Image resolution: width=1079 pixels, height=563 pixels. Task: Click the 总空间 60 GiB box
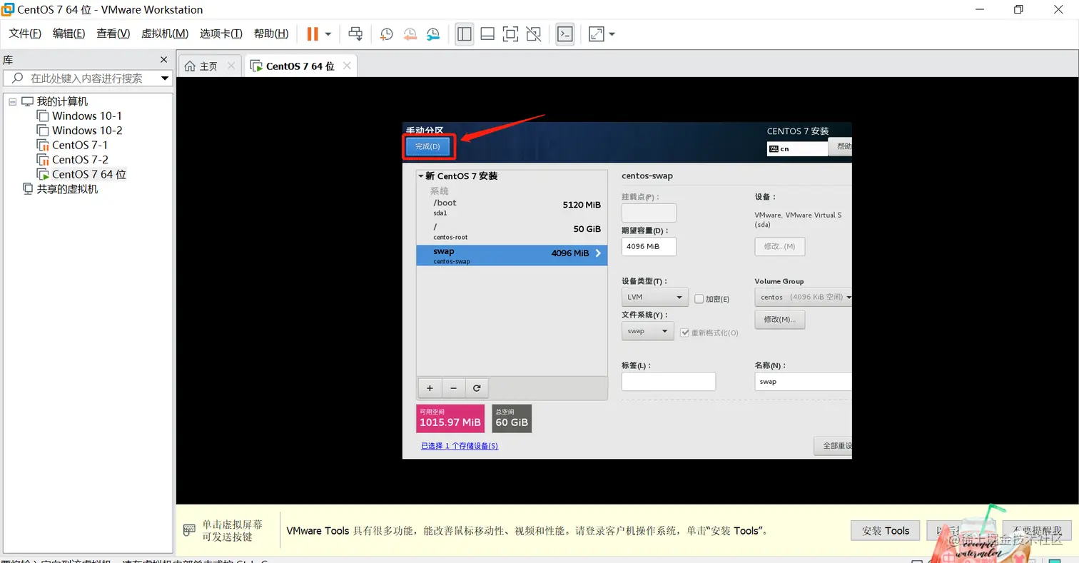[512, 418]
